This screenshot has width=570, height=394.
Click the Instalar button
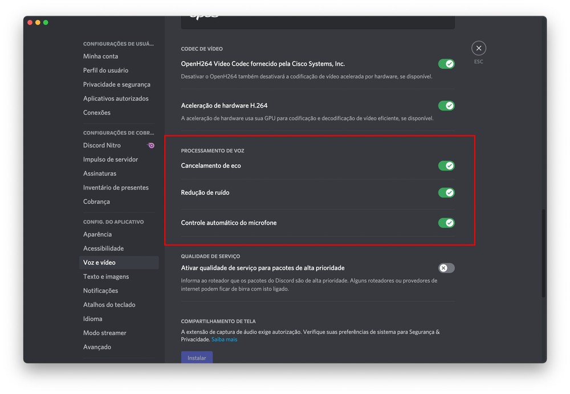point(197,358)
